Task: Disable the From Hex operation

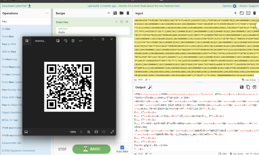Action: (122, 22)
